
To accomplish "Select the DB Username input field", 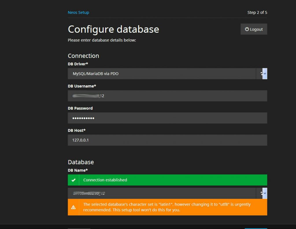I will [167, 96].
